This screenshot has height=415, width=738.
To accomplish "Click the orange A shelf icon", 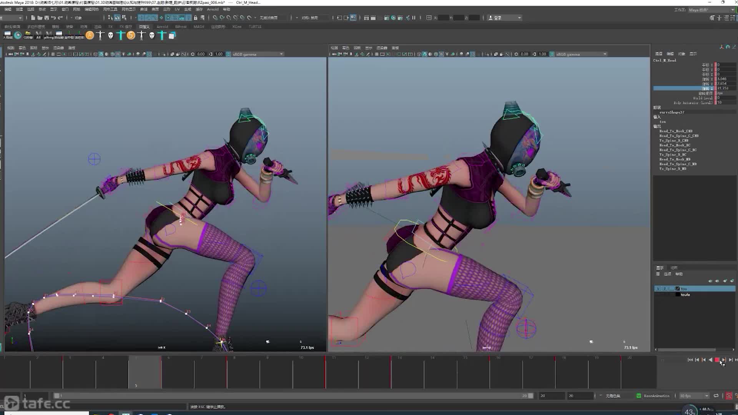I will pos(90,35).
